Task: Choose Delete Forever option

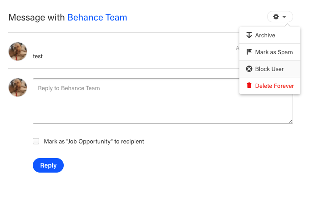Action: pyautogui.click(x=270, y=86)
